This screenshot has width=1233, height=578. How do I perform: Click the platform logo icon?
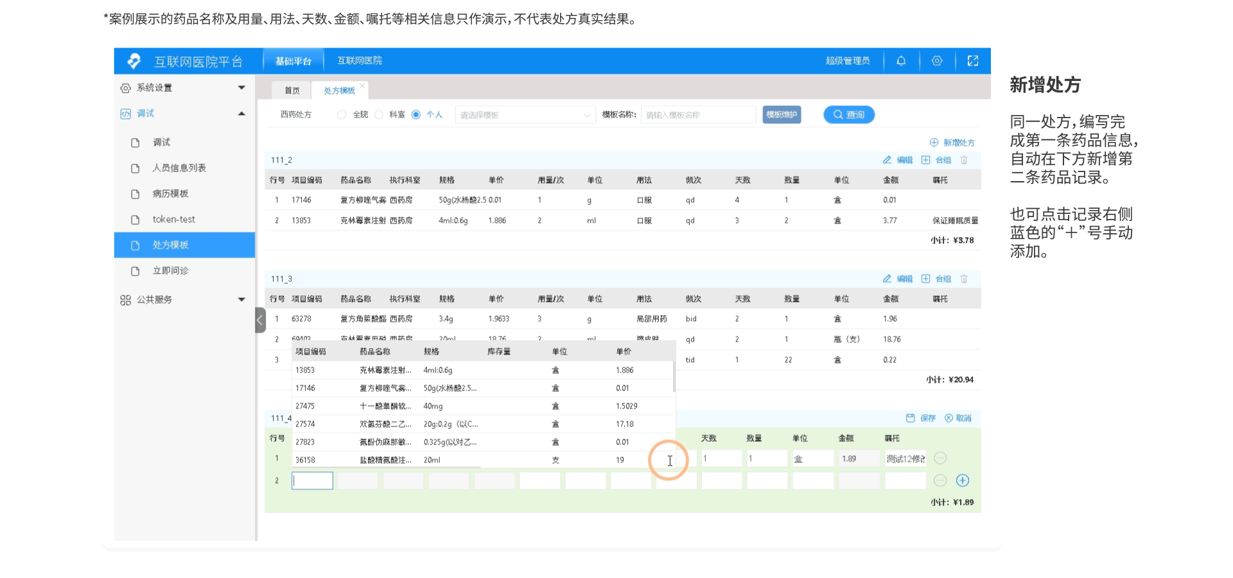click(x=134, y=61)
